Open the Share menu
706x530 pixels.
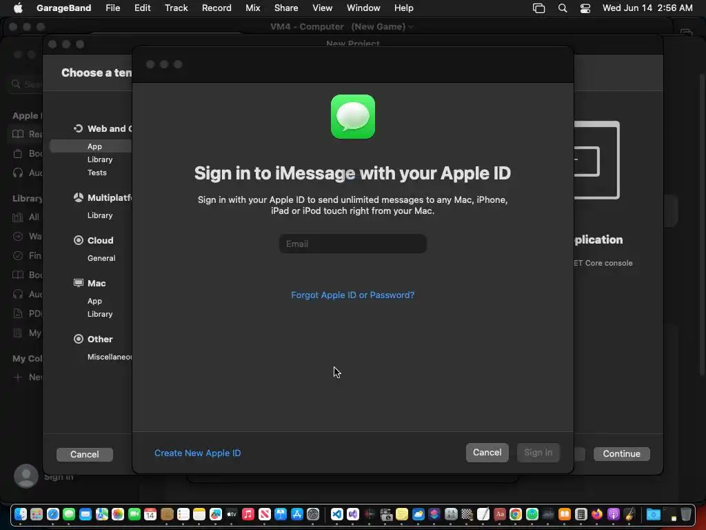tap(286, 8)
